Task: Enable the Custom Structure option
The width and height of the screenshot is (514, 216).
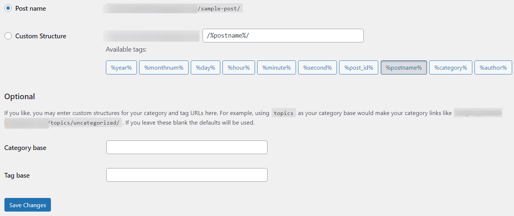Action: click(8, 36)
